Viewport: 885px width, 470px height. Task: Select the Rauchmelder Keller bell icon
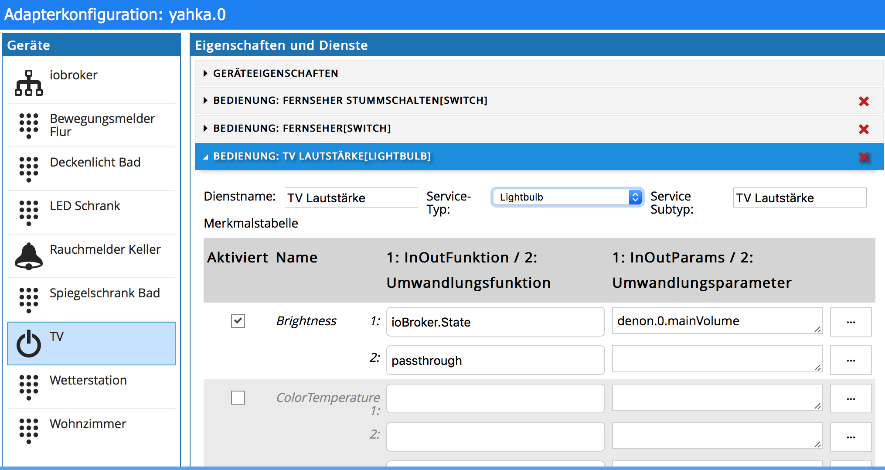[x=29, y=256]
